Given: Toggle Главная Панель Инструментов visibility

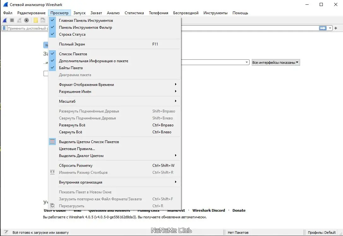Looking at the screenshot, I should pyautogui.click(x=115, y=20).
